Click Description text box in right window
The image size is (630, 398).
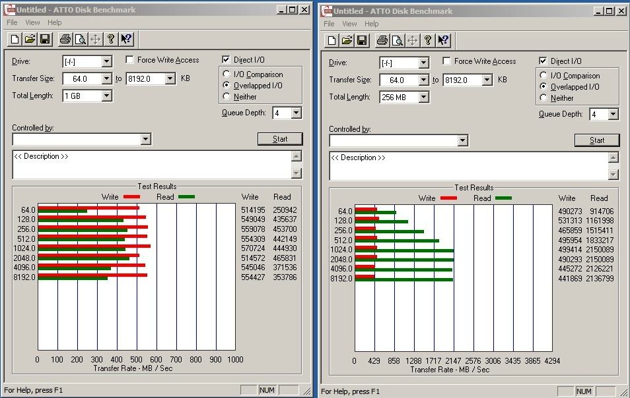click(x=470, y=166)
